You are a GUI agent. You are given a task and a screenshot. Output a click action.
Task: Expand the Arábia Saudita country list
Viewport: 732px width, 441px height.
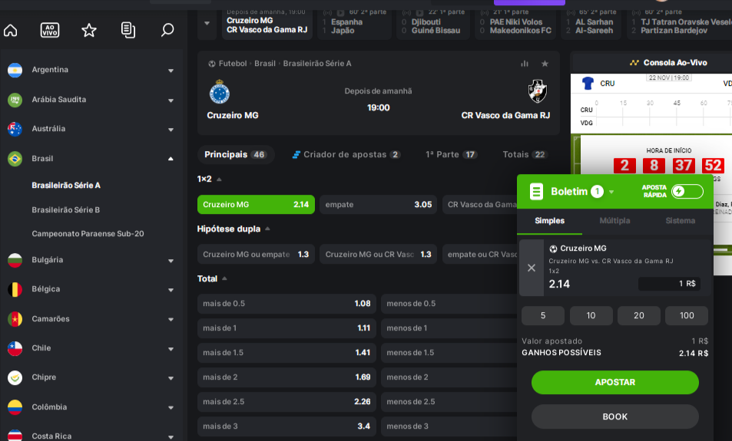click(x=171, y=100)
